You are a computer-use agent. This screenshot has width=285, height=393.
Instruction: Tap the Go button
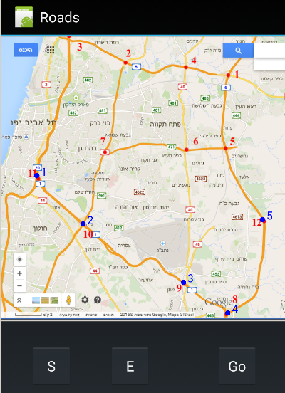(237, 366)
